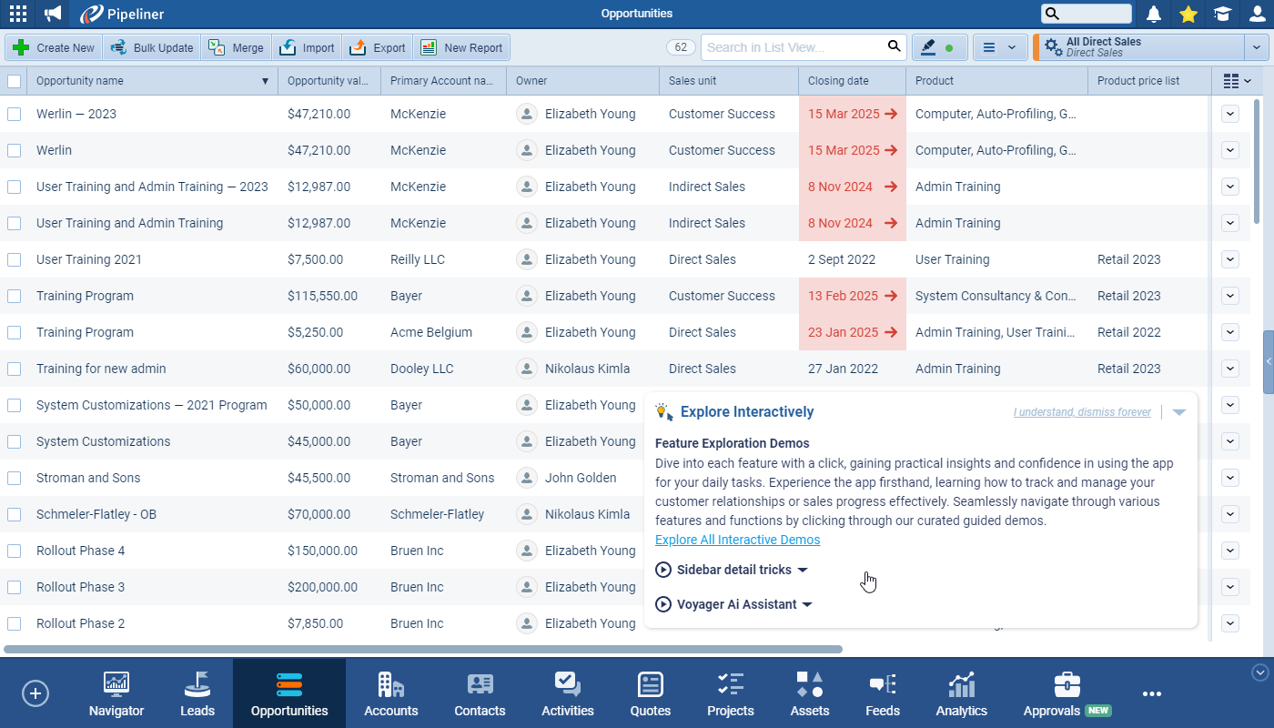Open the user profile icon

point(1257,14)
